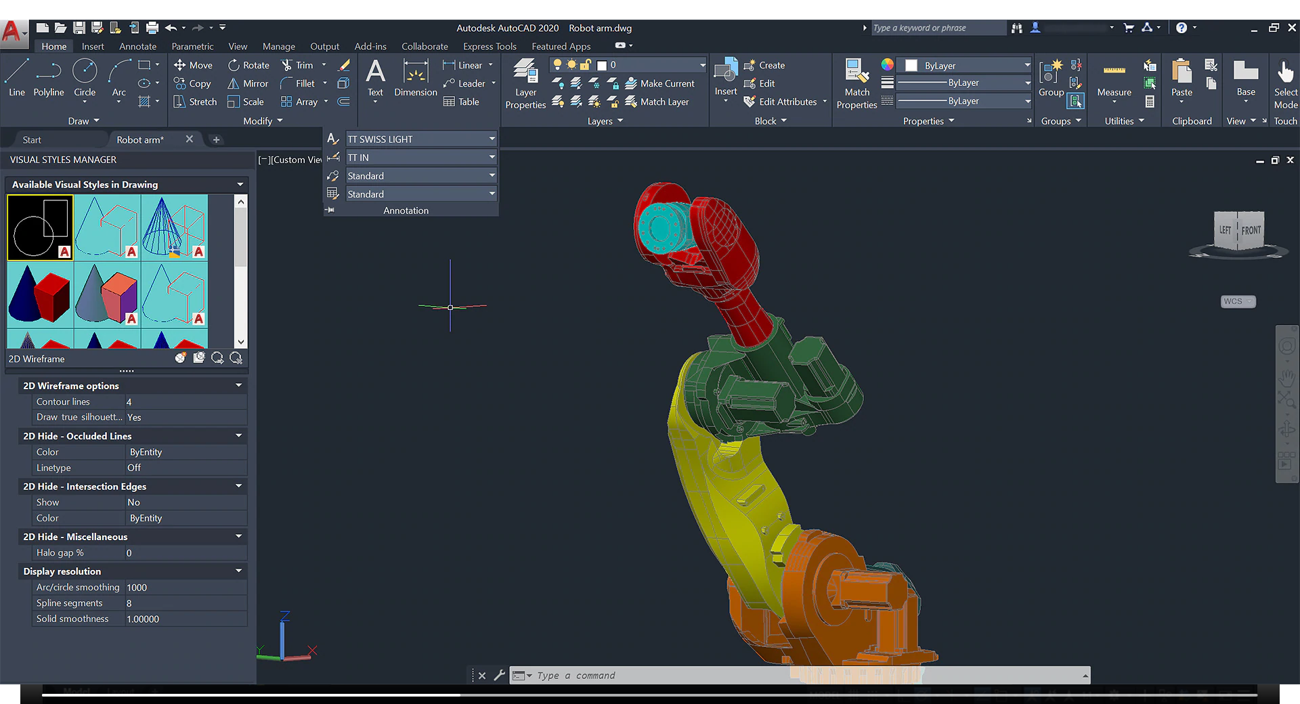The height and width of the screenshot is (704, 1300).
Task: Click the Move tool
Action: tap(193, 65)
